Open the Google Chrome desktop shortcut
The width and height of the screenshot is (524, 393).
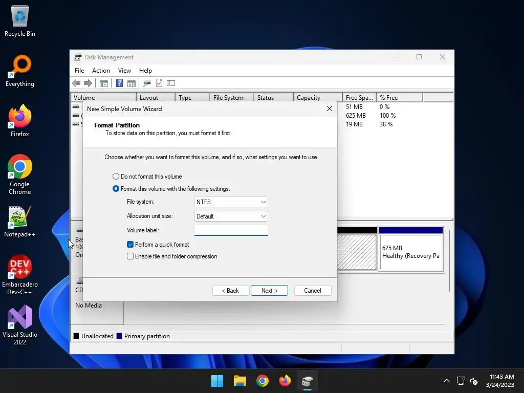point(20,174)
